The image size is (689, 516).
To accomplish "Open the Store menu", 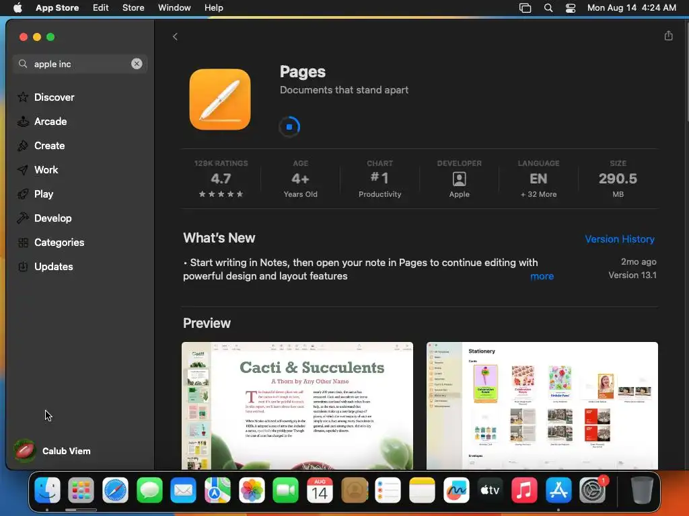I will 133,7.
